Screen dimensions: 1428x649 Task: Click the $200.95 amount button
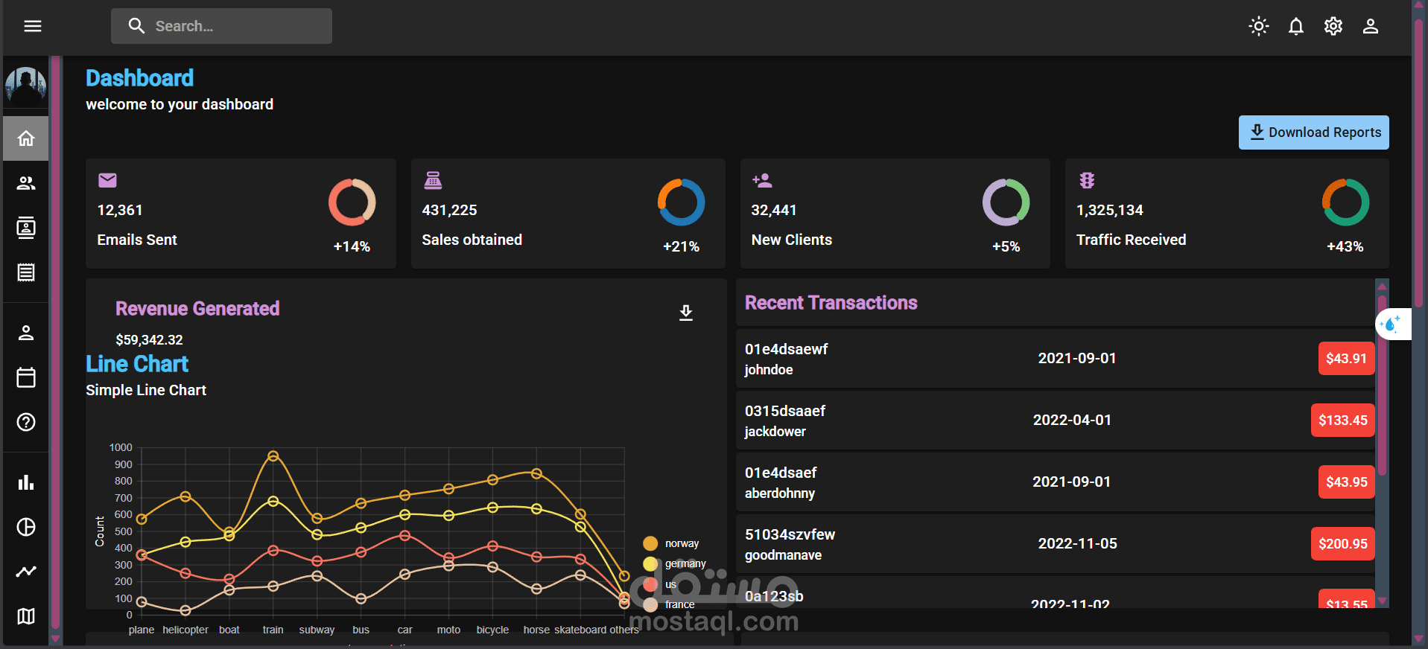(1342, 544)
